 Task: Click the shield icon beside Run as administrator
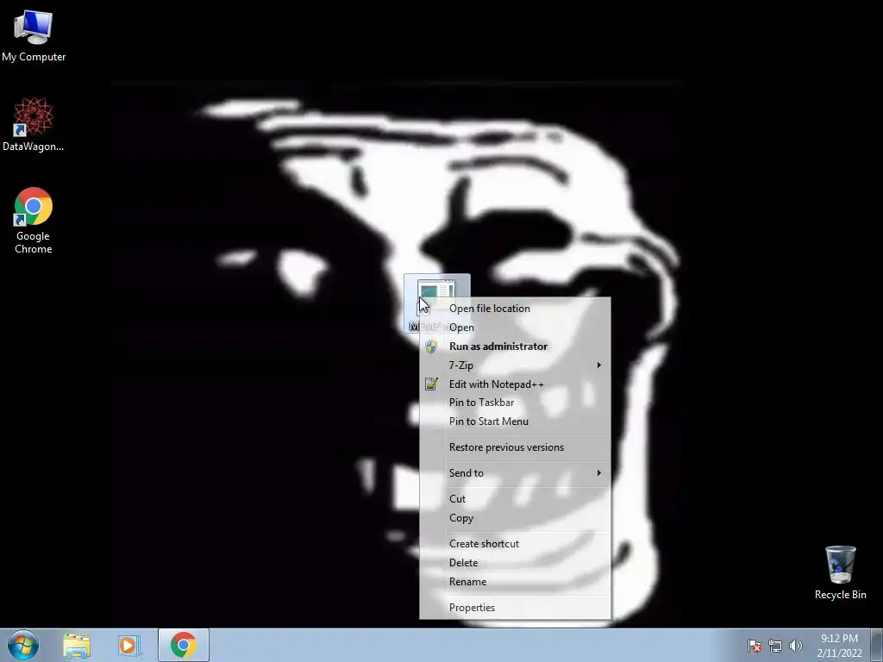coord(431,347)
